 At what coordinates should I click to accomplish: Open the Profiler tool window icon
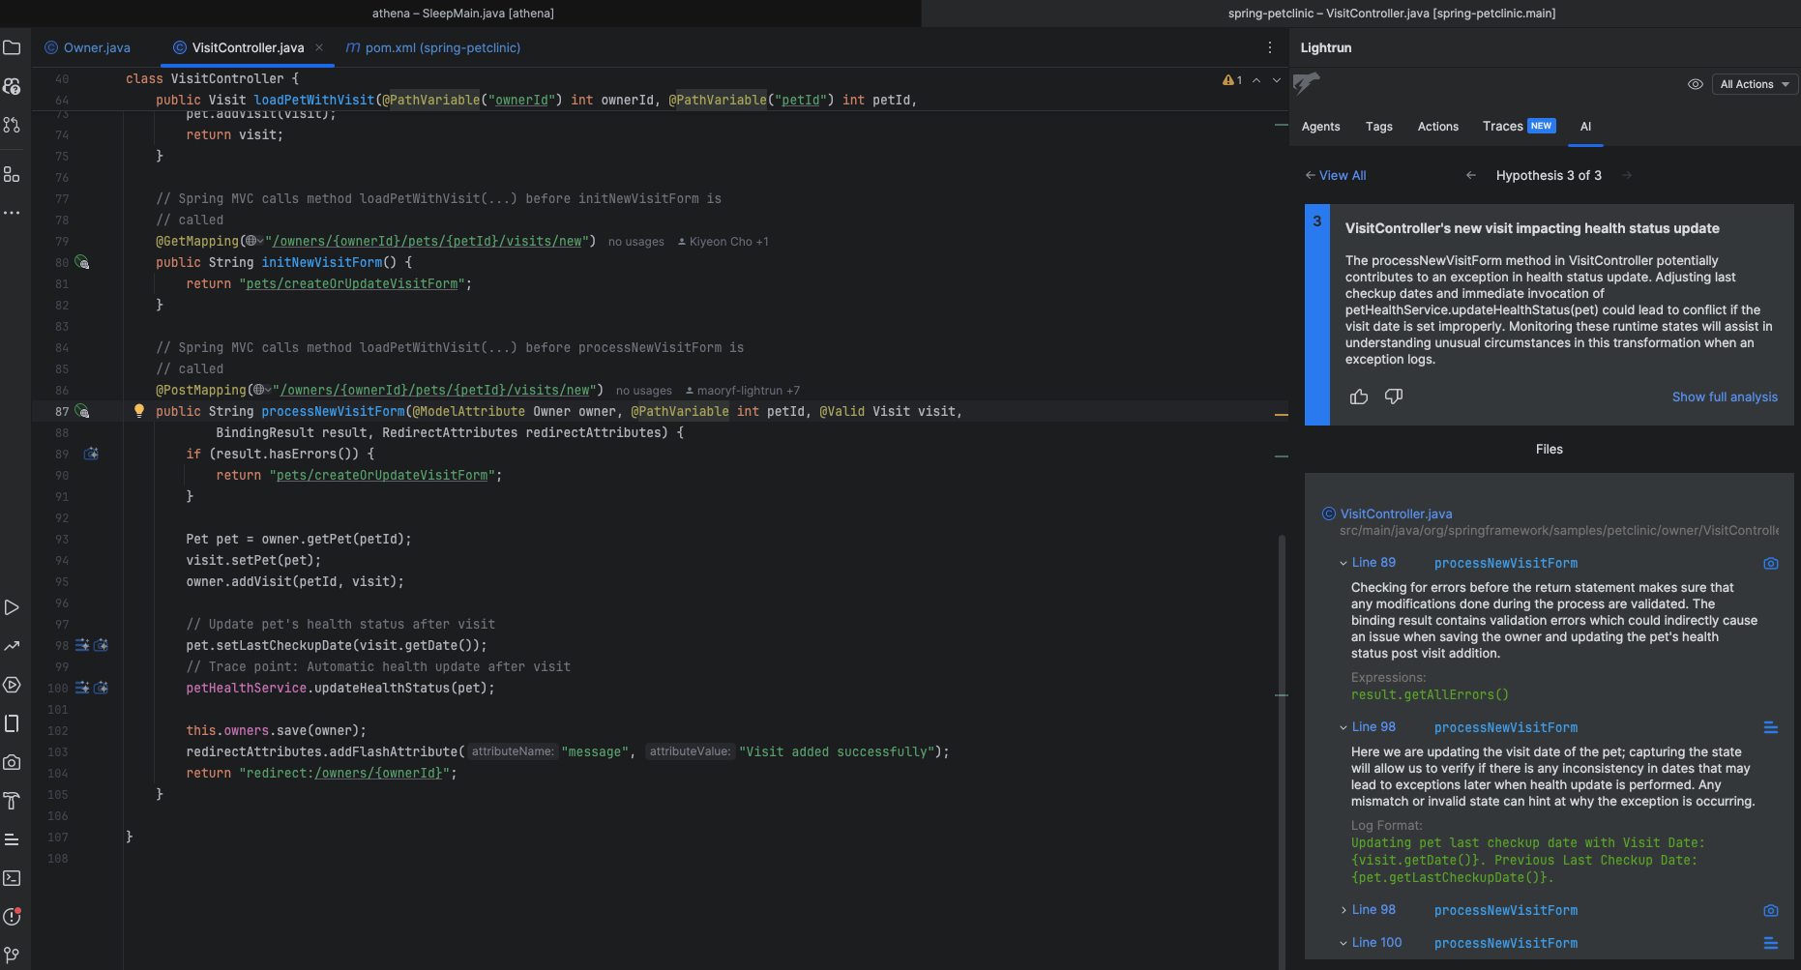12,646
